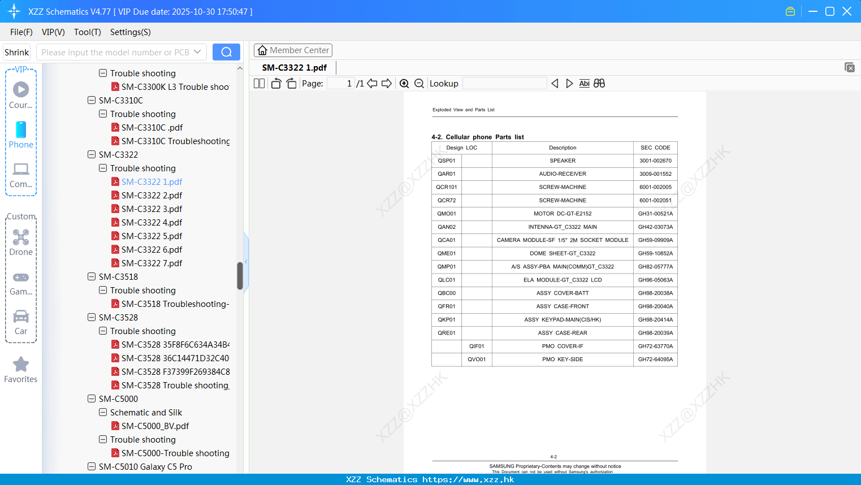This screenshot has width=861, height=485.
Task: Click the pop-out window icon at right
Action: click(x=849, y=67)
